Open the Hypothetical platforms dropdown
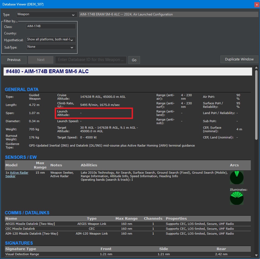 click(x=51, y=40)
